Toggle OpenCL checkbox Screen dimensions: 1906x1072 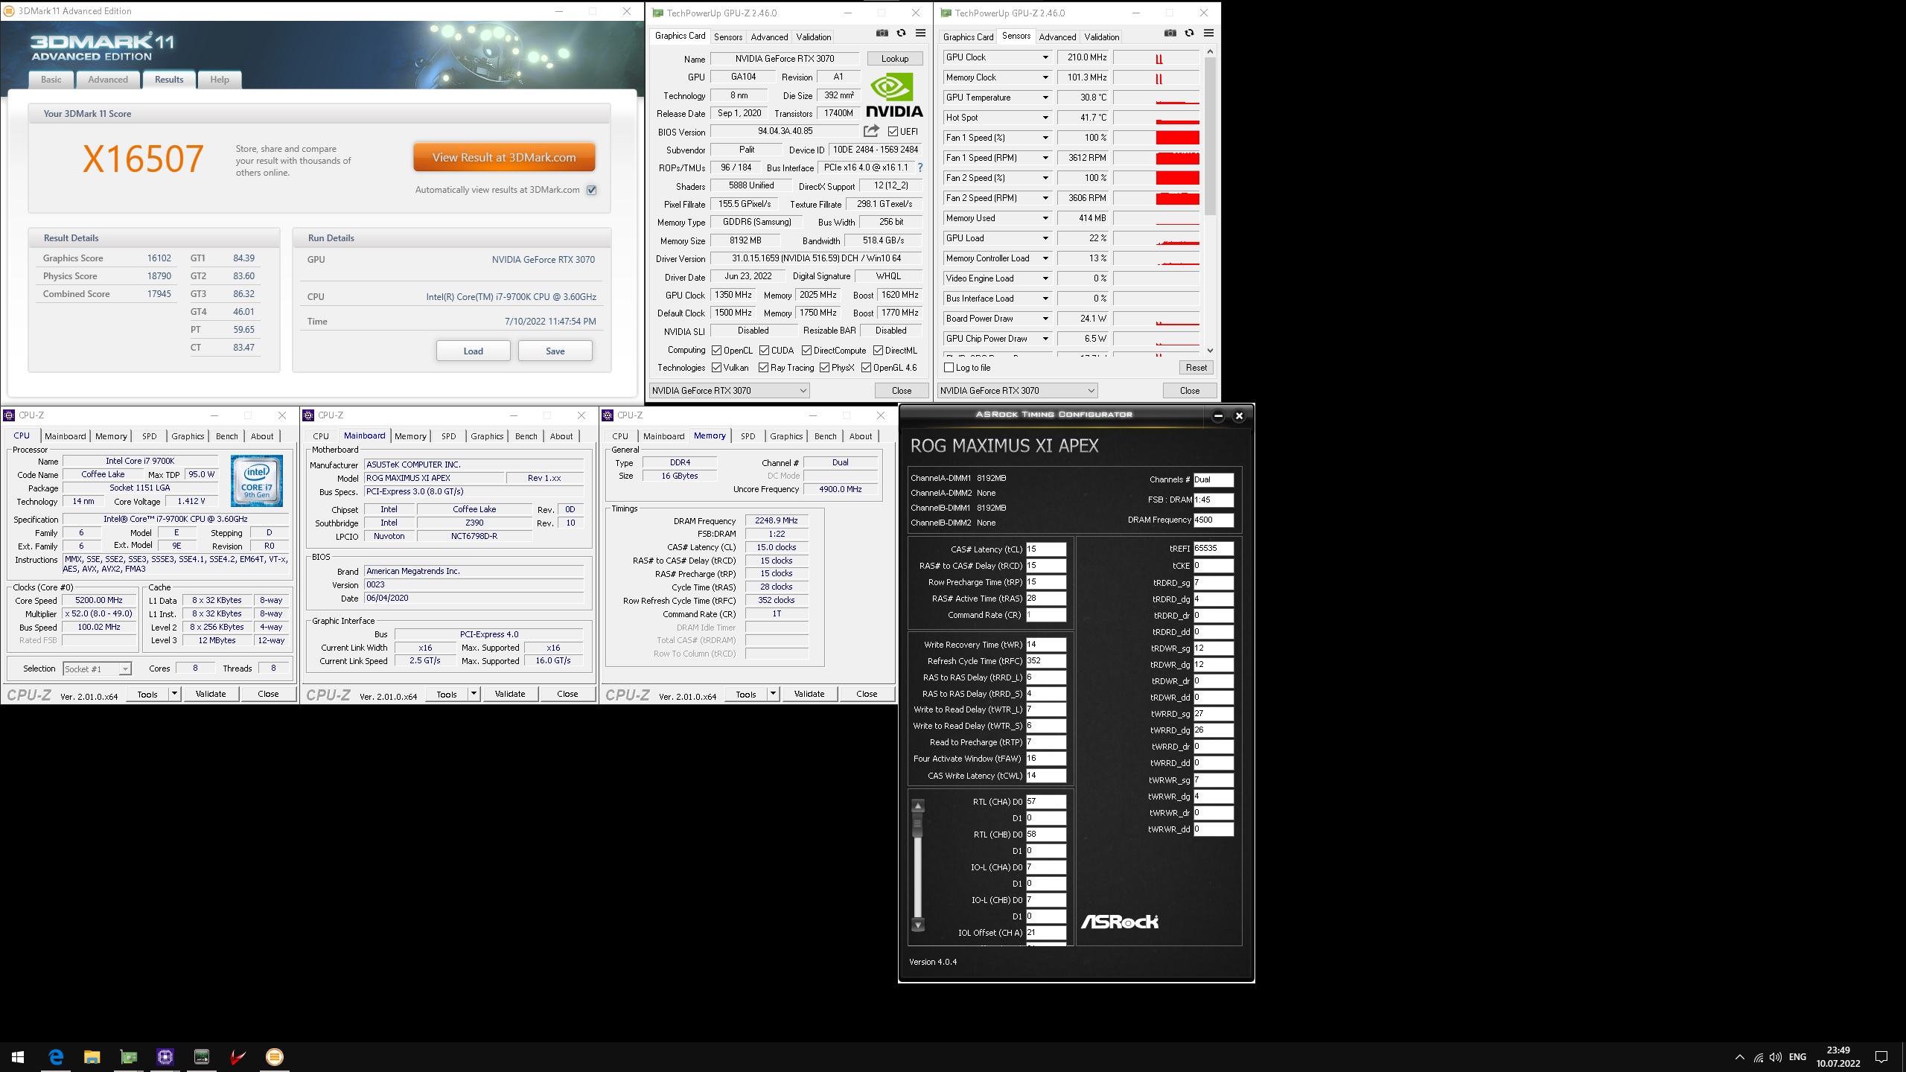click(x=716, y=351)
